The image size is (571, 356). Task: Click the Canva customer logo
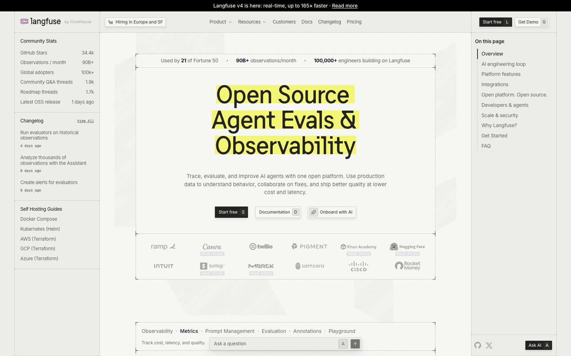212,246
